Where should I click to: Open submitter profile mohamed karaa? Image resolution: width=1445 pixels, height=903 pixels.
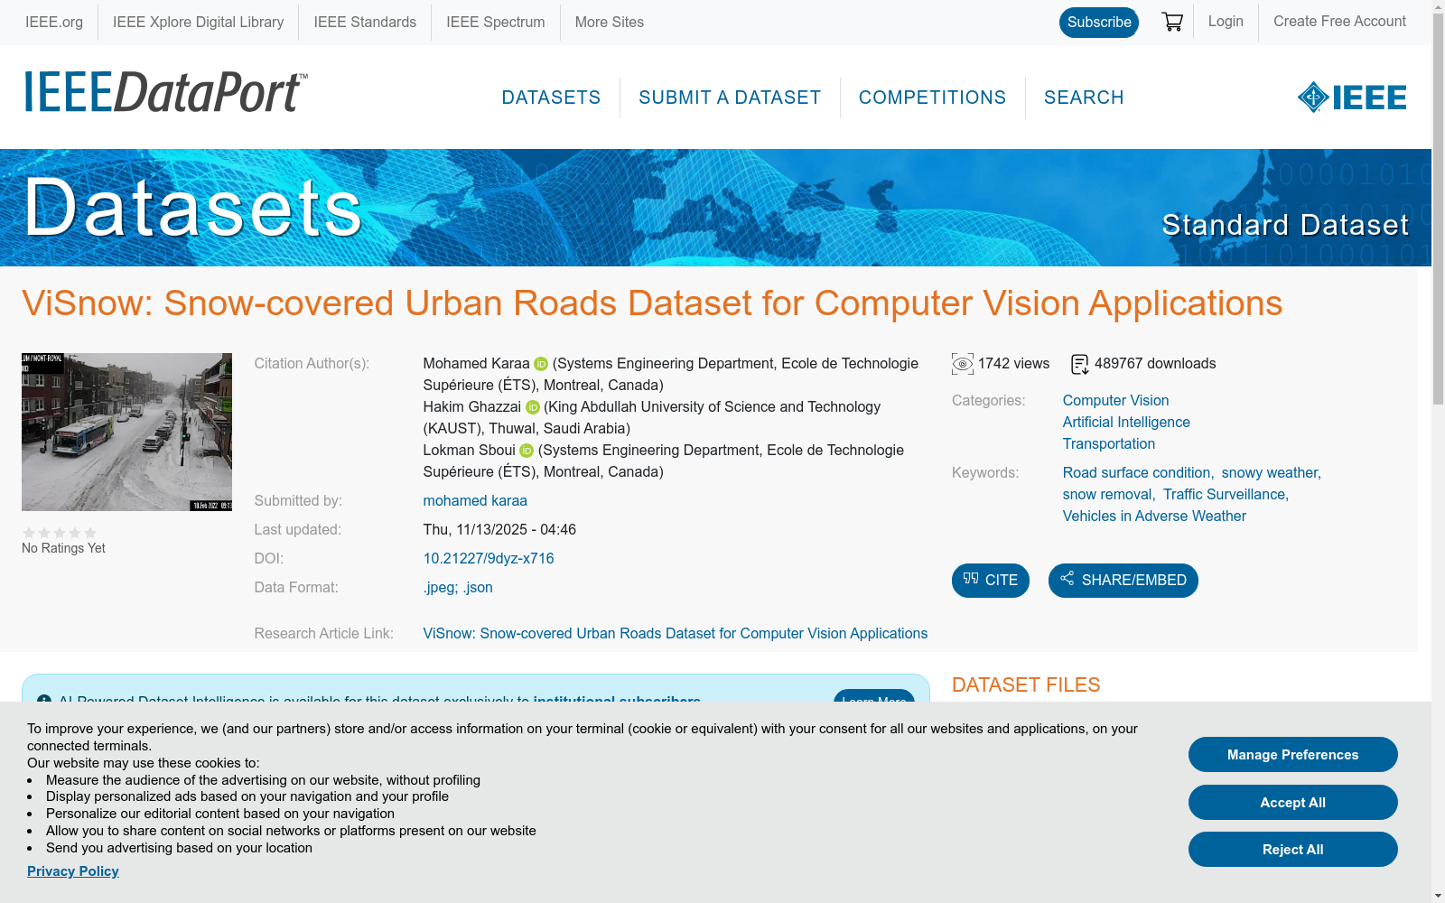pyautogui.click(x=475, y=500)
